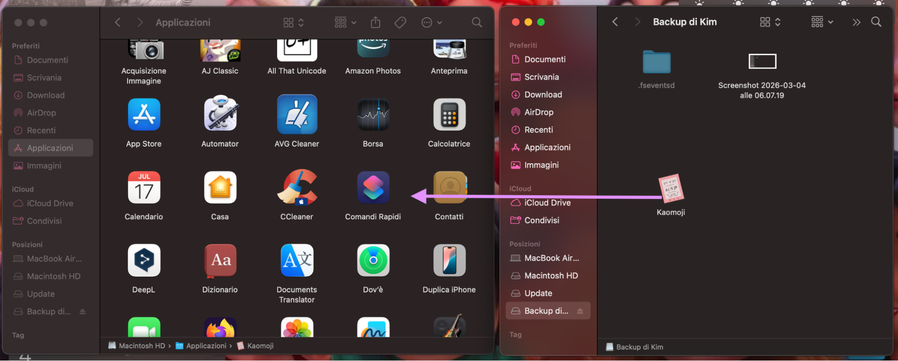This screenshot has height=361, width=898.
Task: Select the .fseventsd folder in Backup di Kim
Action: [x=656, y=61]
